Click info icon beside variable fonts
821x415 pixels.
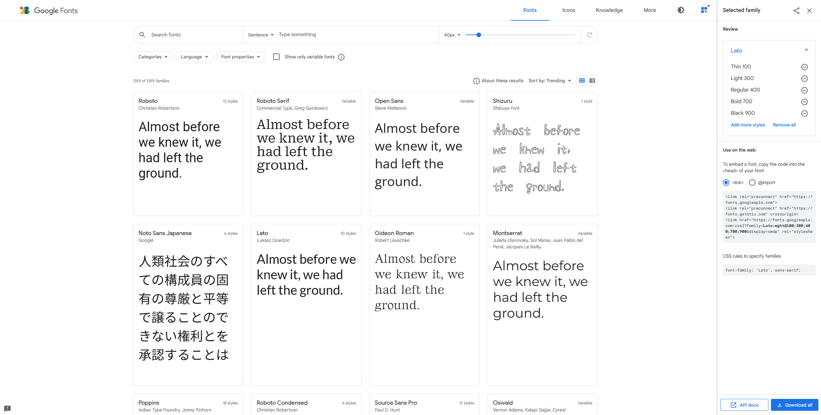(x=341, y=57)
